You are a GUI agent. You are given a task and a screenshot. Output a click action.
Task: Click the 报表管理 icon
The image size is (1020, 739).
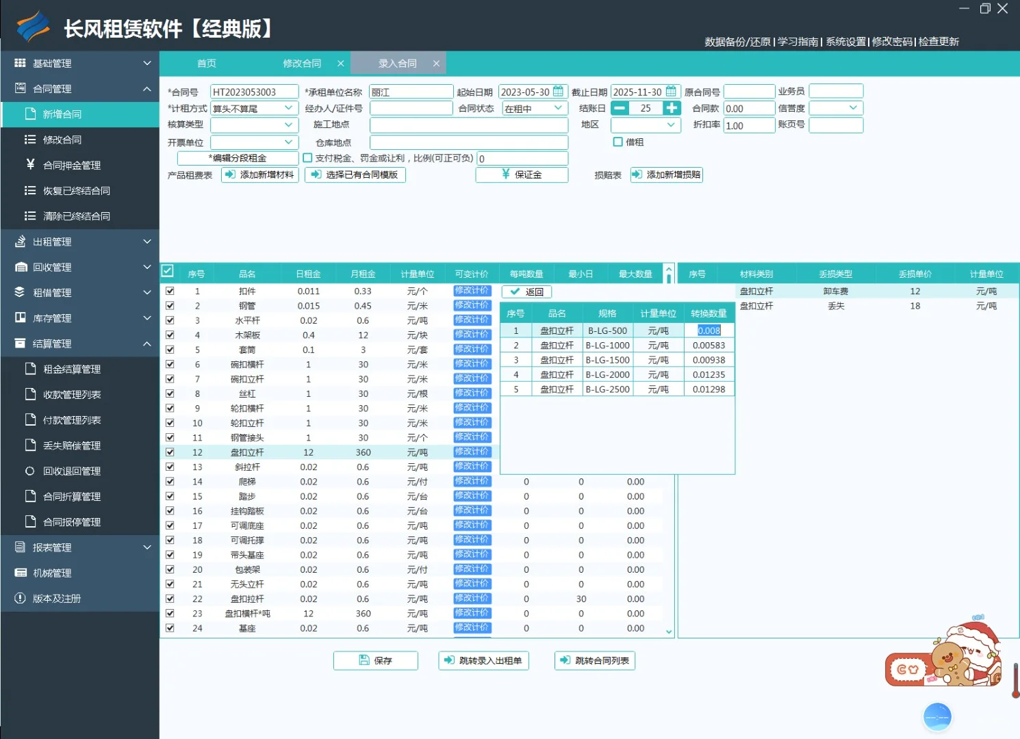[20, 547]
